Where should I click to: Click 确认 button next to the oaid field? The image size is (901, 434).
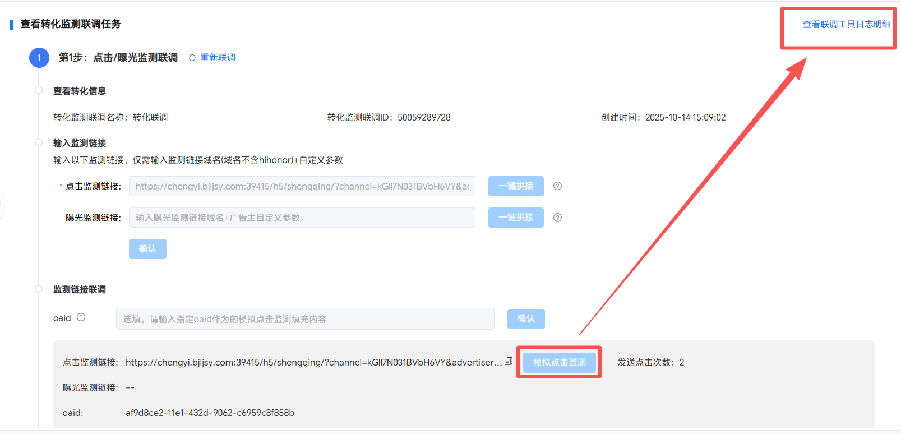coord(526,319)
